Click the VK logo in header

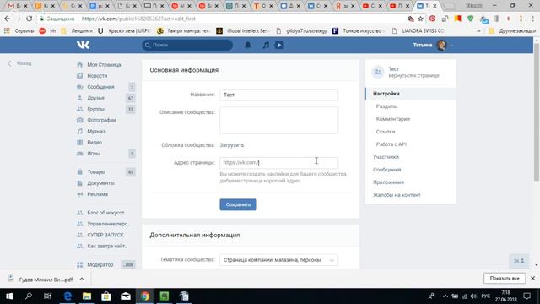[83, 45]
